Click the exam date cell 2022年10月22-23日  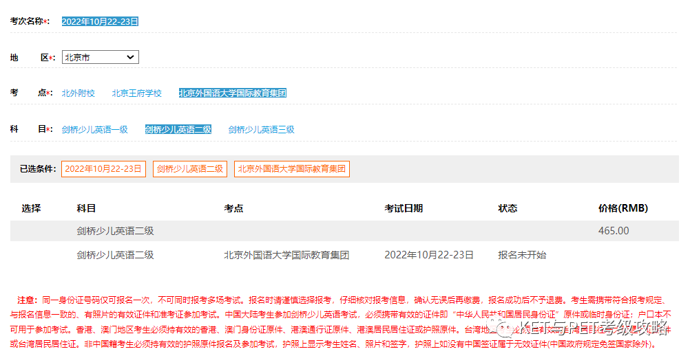429,255
